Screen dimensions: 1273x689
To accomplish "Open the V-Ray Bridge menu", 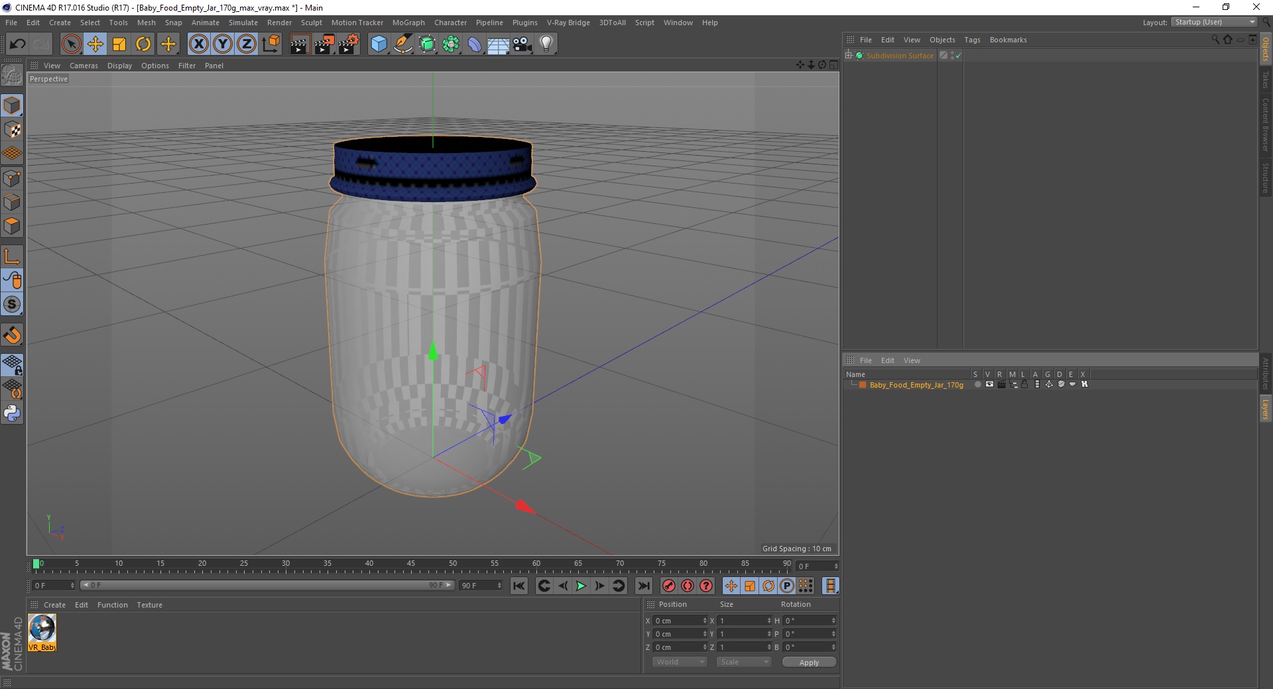I will pos(568,23).
